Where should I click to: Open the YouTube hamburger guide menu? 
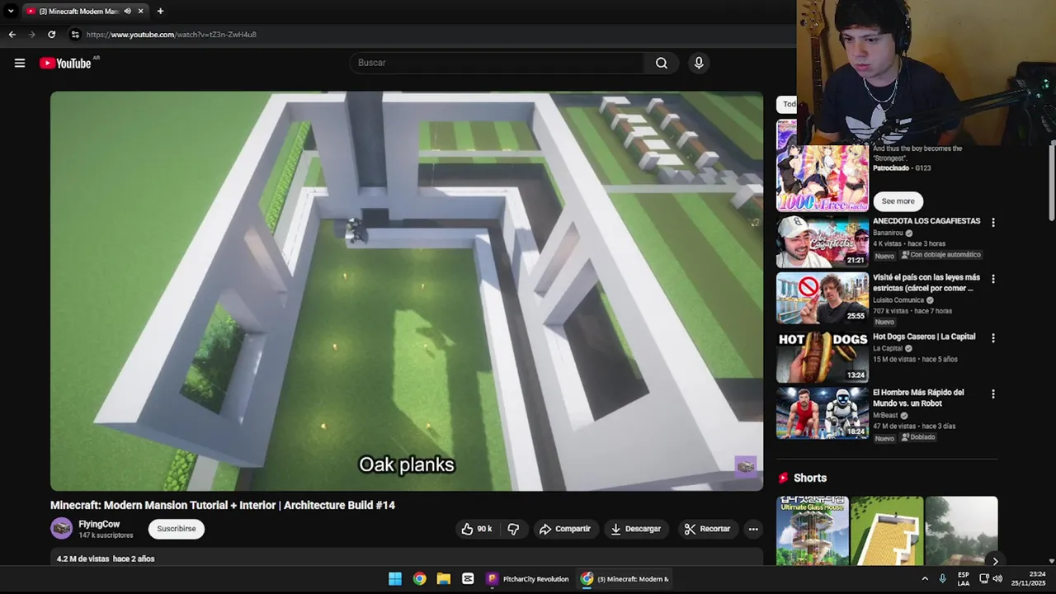[x=20, y=63]
